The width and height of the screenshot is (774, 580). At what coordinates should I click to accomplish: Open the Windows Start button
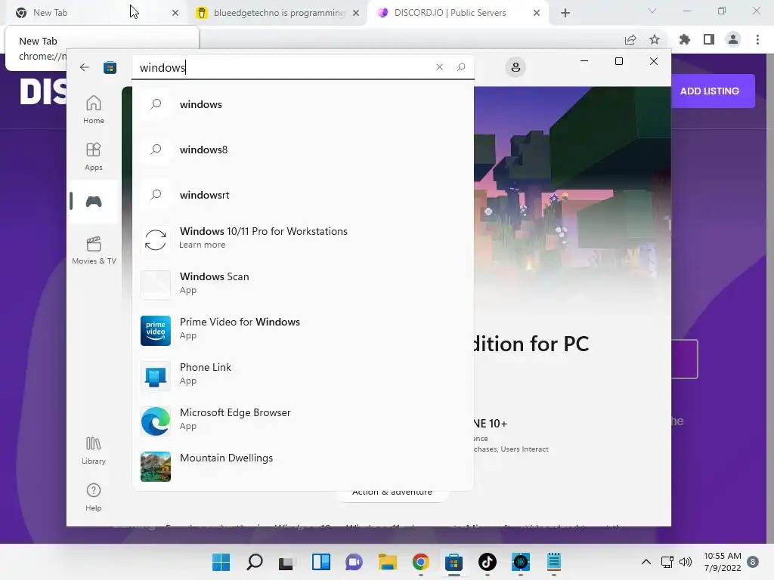[221, 562]
